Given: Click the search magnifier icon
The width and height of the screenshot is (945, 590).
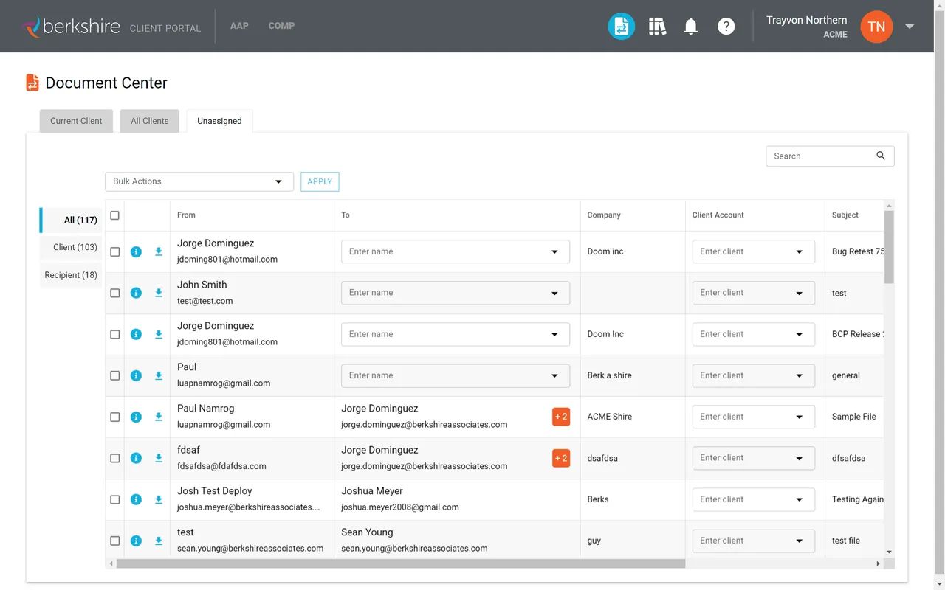Looking at the screenshot, I should click(x=880, y=156).
